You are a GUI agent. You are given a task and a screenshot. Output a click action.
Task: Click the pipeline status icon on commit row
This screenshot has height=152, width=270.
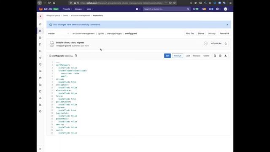[205, 43]
